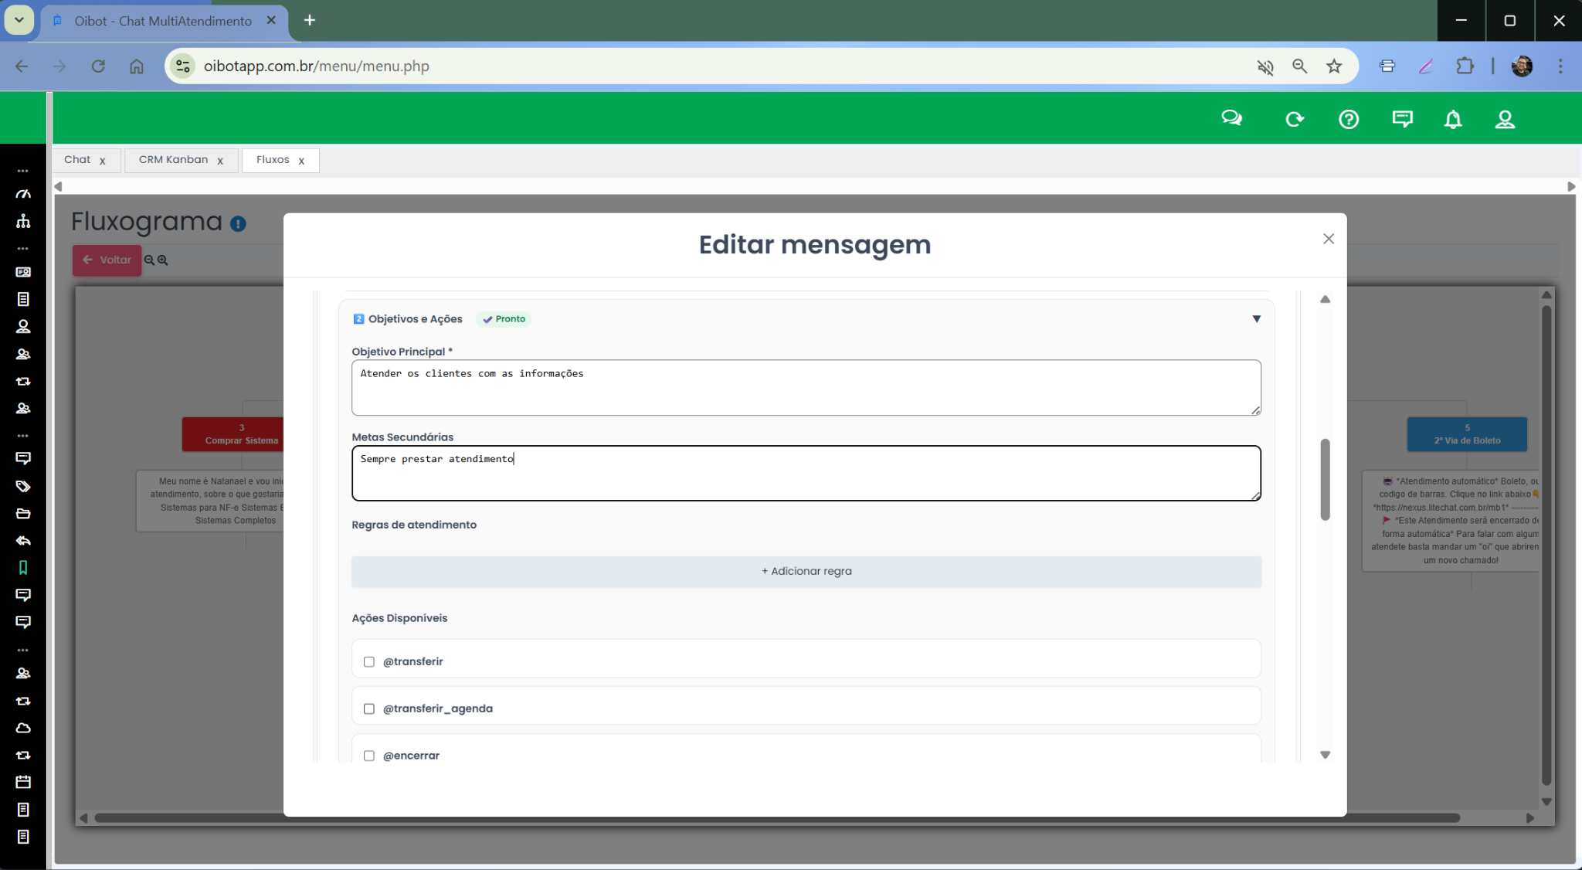Check the @transferir action checkbox
The image size is (1582, 870).
click(369, 661)
